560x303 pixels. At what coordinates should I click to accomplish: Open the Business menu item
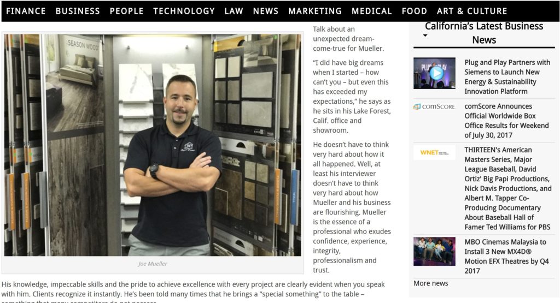[x=78, y=11]
